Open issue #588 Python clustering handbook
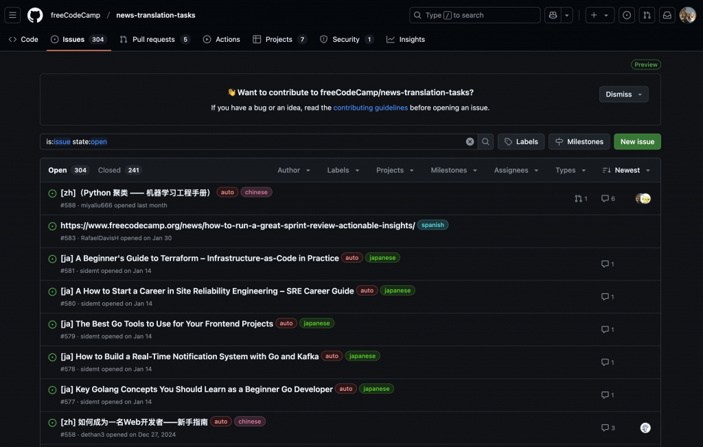This screenshot has width=703, height=447. click(x=135, y=193)
